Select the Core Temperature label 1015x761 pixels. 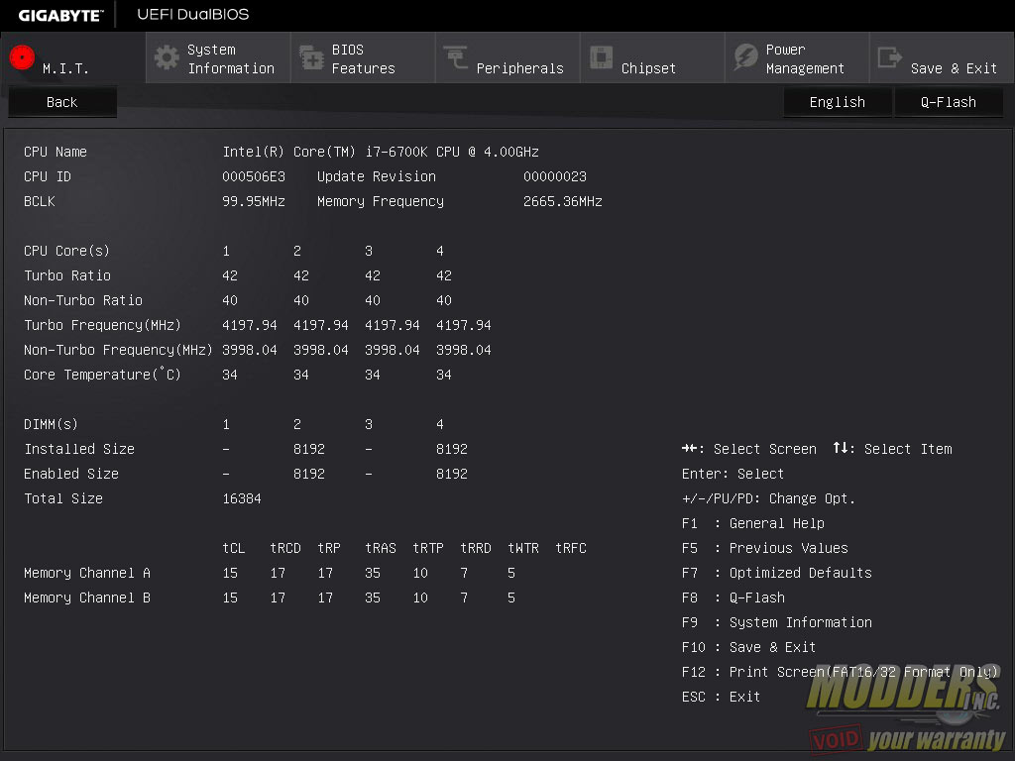(102, 375)
